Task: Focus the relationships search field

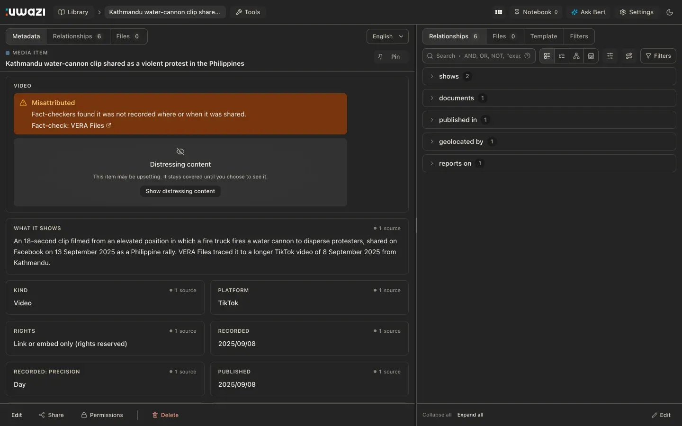Action: [x=478, y=56]
